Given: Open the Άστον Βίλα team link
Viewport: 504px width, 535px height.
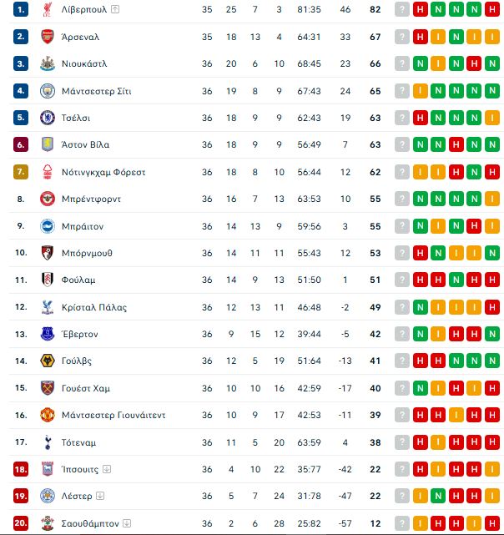Looking at the screenshot, I should point(85,144).
